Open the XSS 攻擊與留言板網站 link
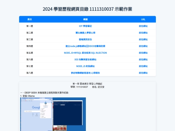The image size is (175, 131). (x=85, y=60)
